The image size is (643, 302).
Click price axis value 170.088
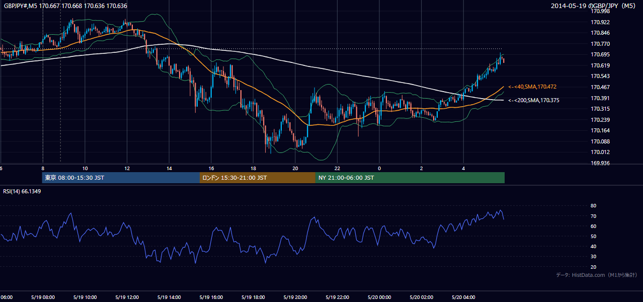[601, 142]
